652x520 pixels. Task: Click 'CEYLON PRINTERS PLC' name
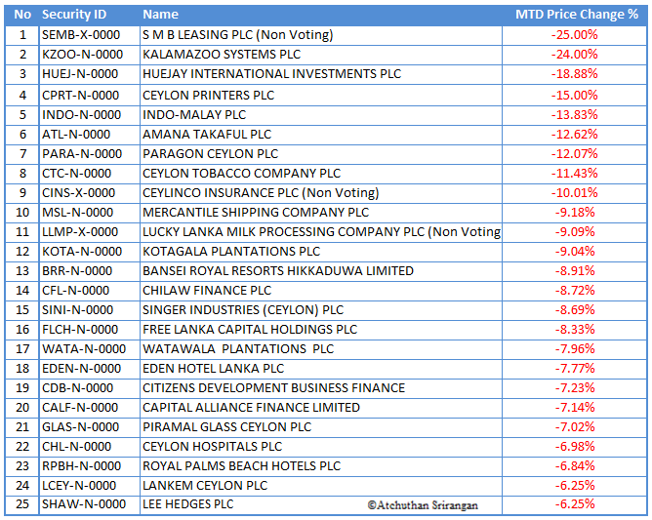(x=208, y=96)
